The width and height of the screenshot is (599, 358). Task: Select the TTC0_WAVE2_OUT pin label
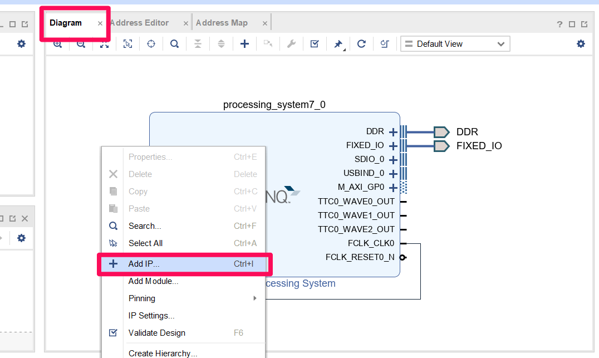[x=356, y=229]
